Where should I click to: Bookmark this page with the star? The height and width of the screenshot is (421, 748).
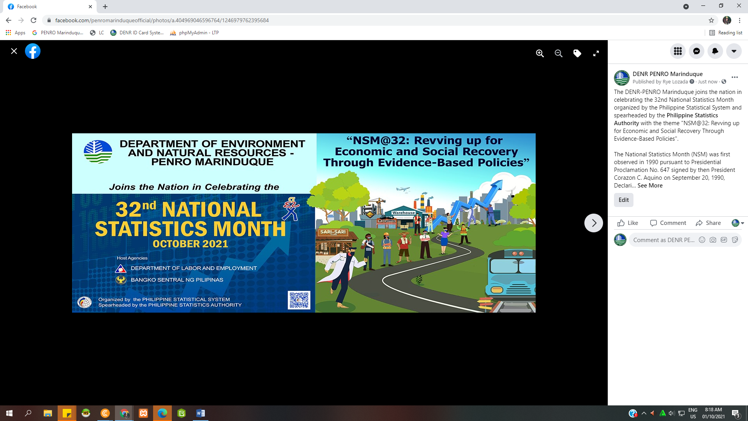[x=711, y=20]
